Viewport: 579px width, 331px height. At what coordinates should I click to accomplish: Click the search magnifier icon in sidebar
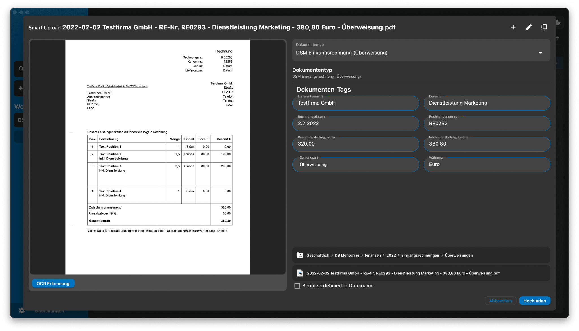21,69
